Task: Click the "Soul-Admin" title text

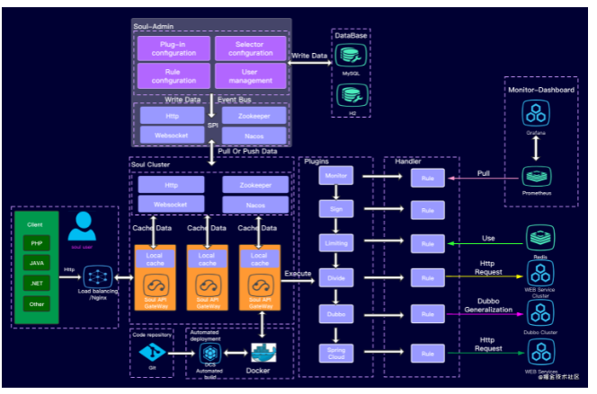Action: tap(154, 26)
